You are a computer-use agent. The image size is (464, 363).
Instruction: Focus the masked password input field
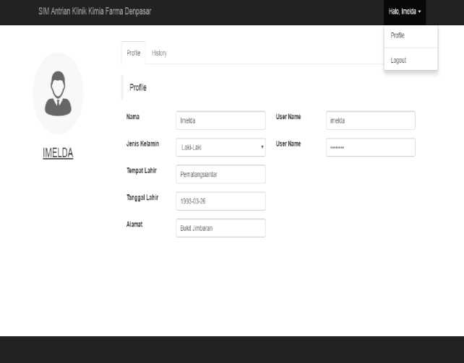click(x=370, y=147)
